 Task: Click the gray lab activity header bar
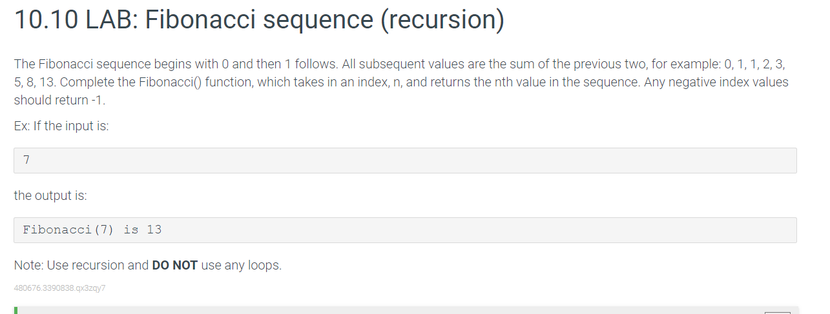click(406, 310)
